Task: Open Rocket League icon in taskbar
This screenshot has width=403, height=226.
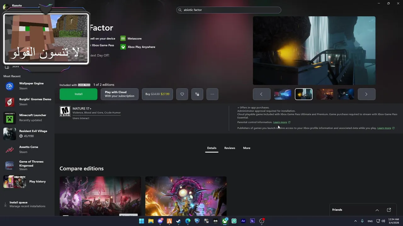Action: tap(197, 221)
